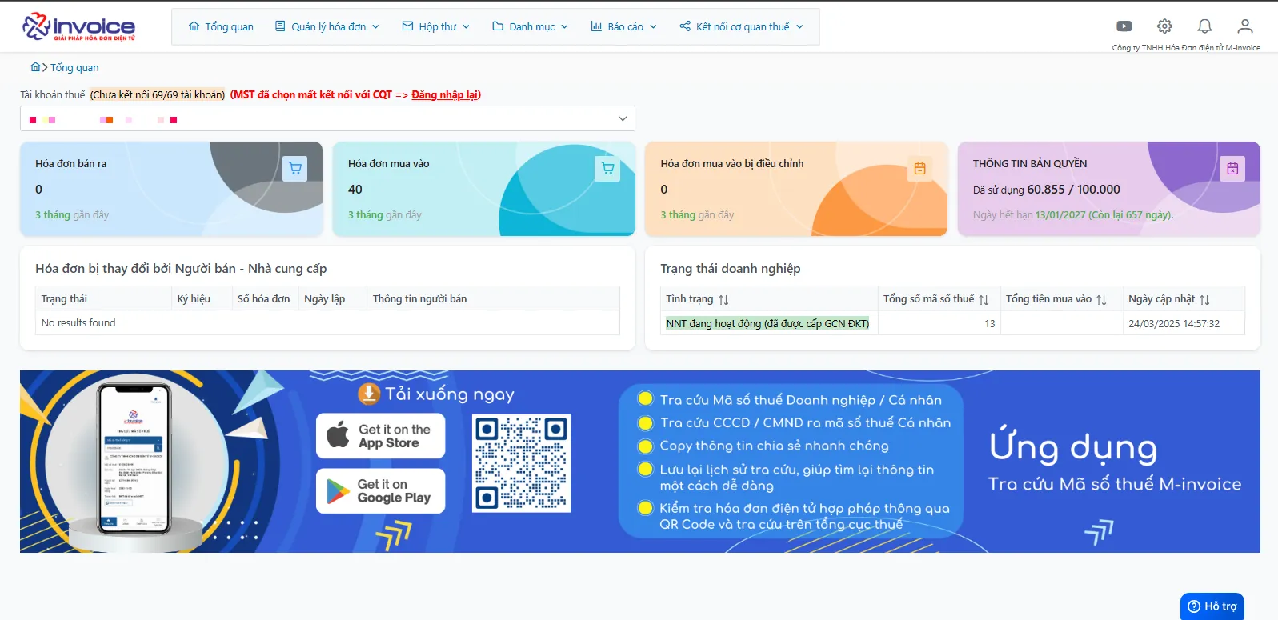Open the Quản lý hóa đơn menu
This screenshot has height=620, width=1278.
pyautogui.click(x=327, y=26)
